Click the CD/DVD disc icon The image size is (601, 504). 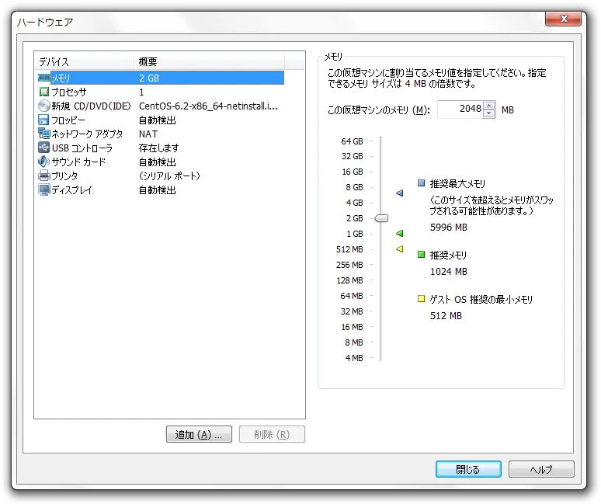click(x=44, y=106)
